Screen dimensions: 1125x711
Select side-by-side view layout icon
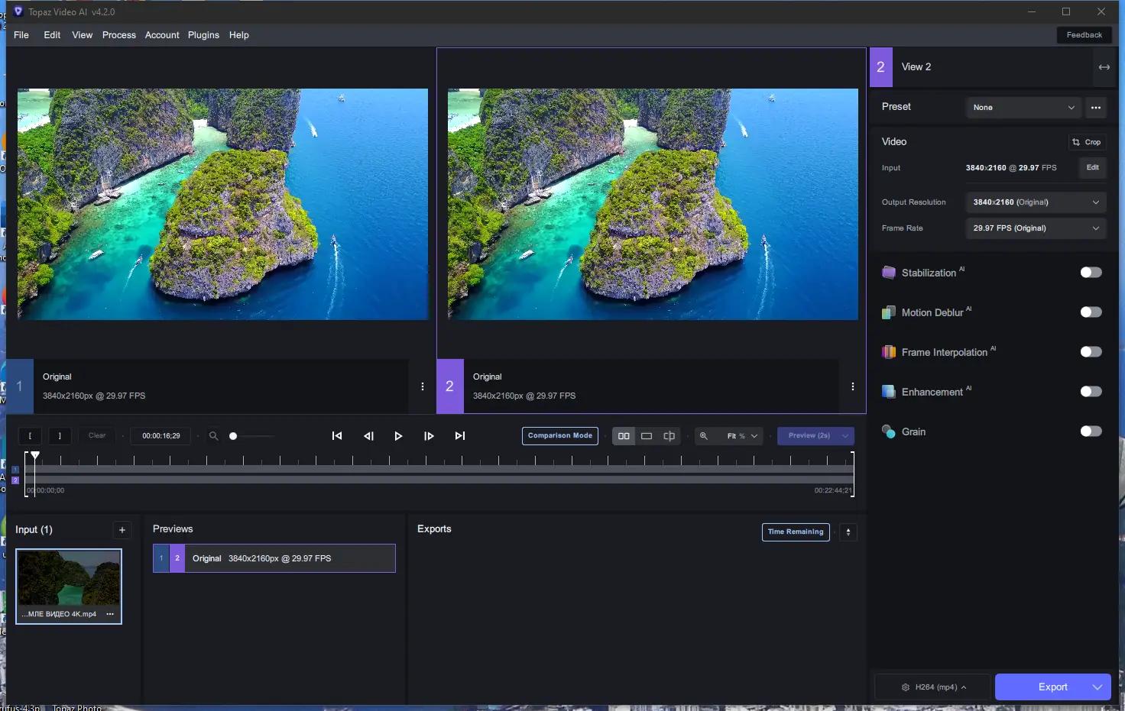(624, 436)
